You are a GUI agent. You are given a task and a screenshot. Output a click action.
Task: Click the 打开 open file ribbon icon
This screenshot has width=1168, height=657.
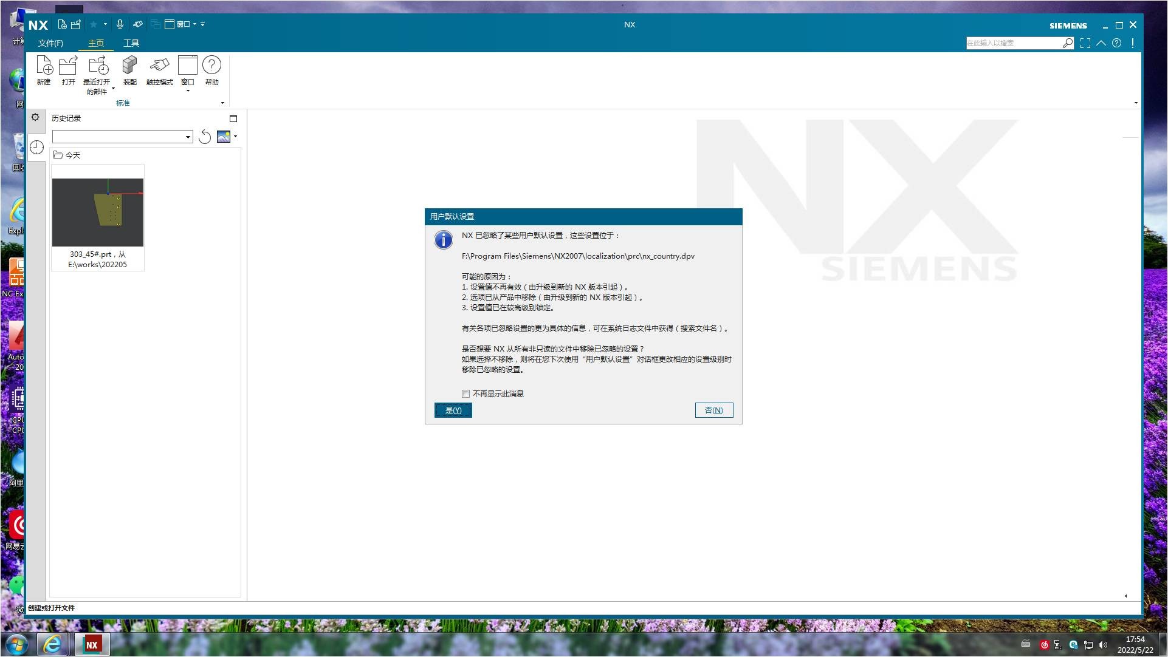[68, 70]
